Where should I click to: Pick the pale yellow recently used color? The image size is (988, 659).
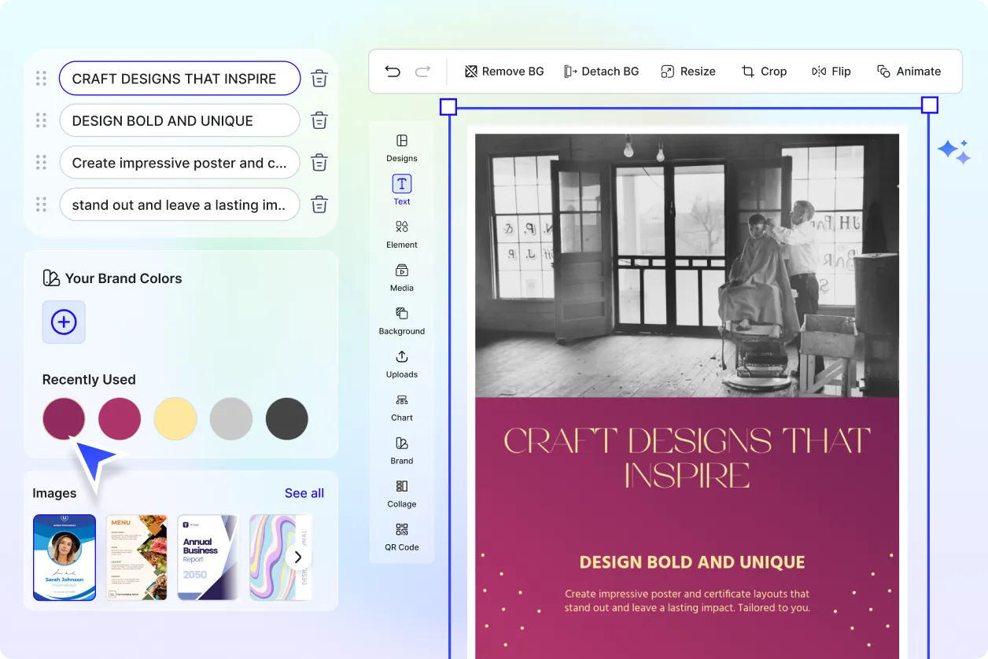coord(175,418)
